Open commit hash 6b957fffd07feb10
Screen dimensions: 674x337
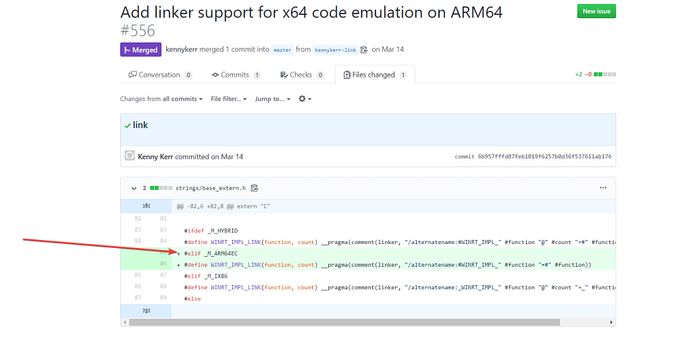pos(544,156)
